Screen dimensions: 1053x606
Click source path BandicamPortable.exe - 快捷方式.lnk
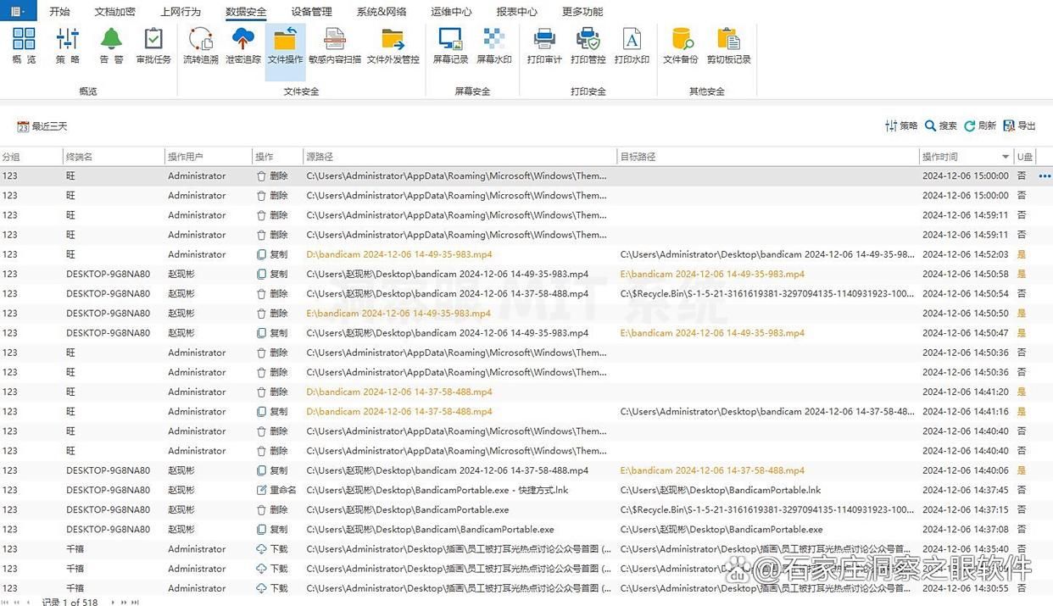tap(437, 490)
